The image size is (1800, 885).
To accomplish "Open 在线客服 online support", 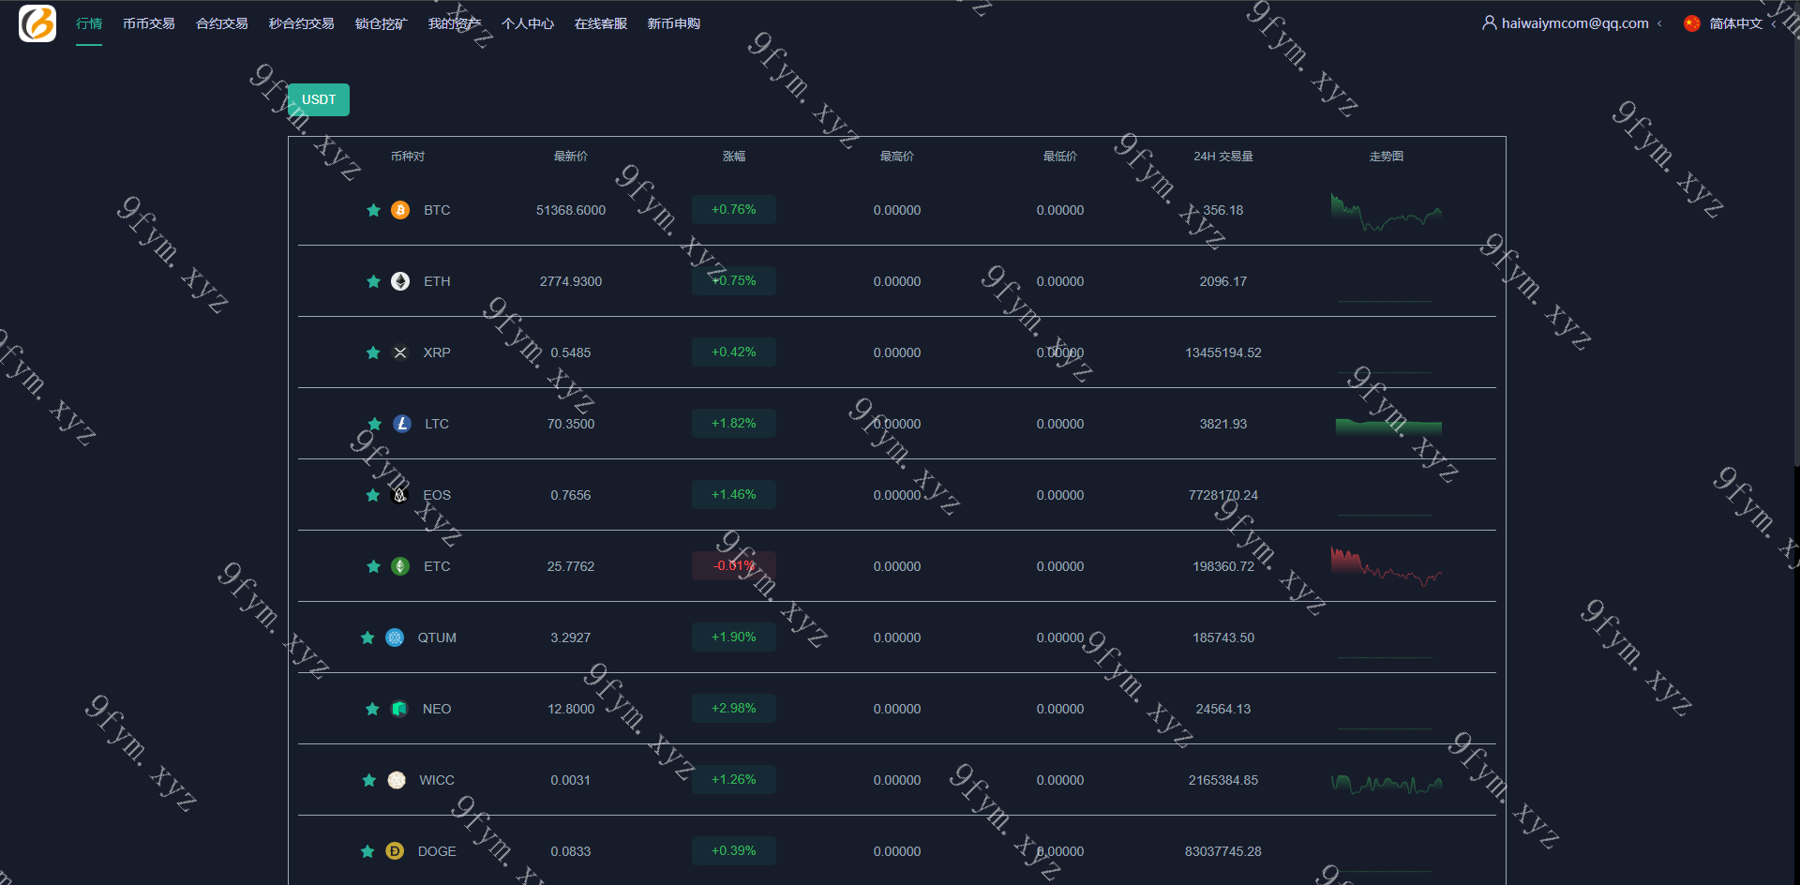I will (601, 23).
